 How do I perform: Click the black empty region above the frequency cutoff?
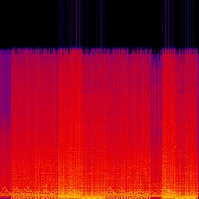(99, 23)
